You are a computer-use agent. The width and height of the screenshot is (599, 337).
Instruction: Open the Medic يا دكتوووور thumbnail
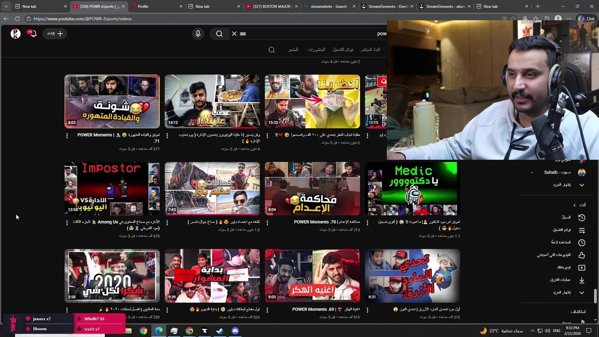coord(412,189)
